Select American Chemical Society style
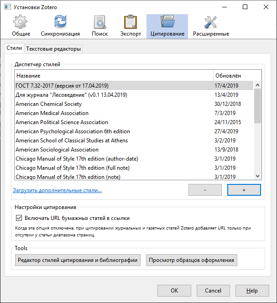This screenshot has height=303, width=277. (x=134, y=104)
